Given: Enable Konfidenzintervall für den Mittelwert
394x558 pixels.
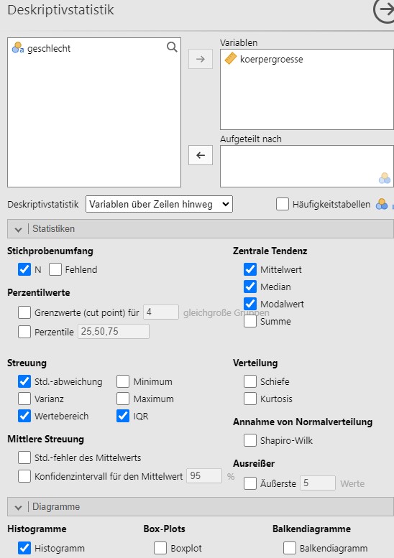Looking at the screenshot, I should (x=24, y=476).
